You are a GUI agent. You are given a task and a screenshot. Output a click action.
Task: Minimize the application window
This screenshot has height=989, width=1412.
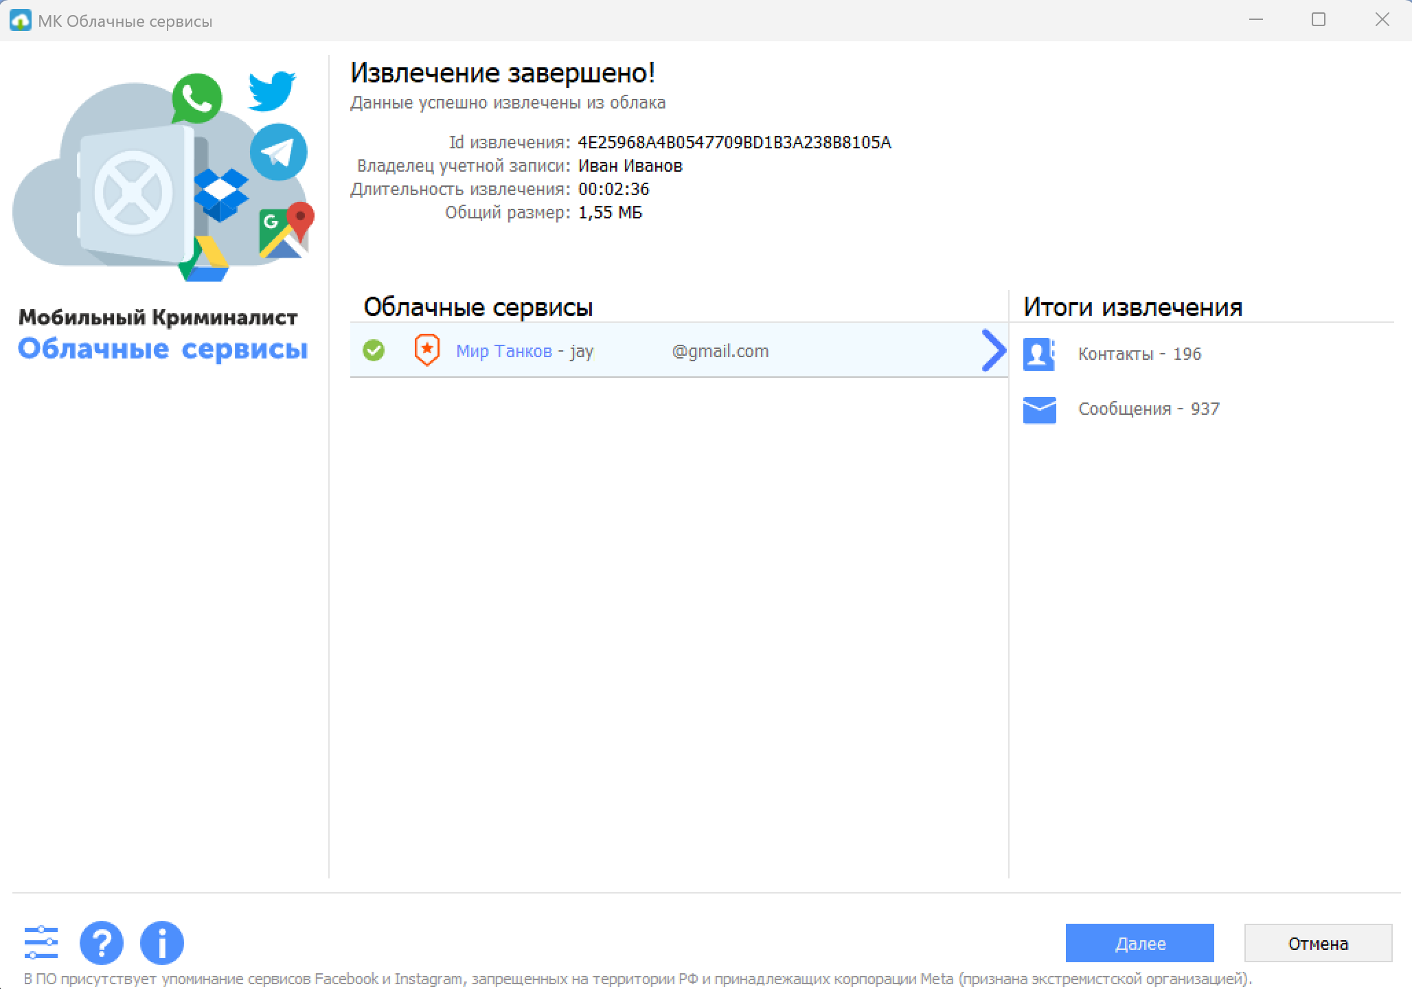1256,20
